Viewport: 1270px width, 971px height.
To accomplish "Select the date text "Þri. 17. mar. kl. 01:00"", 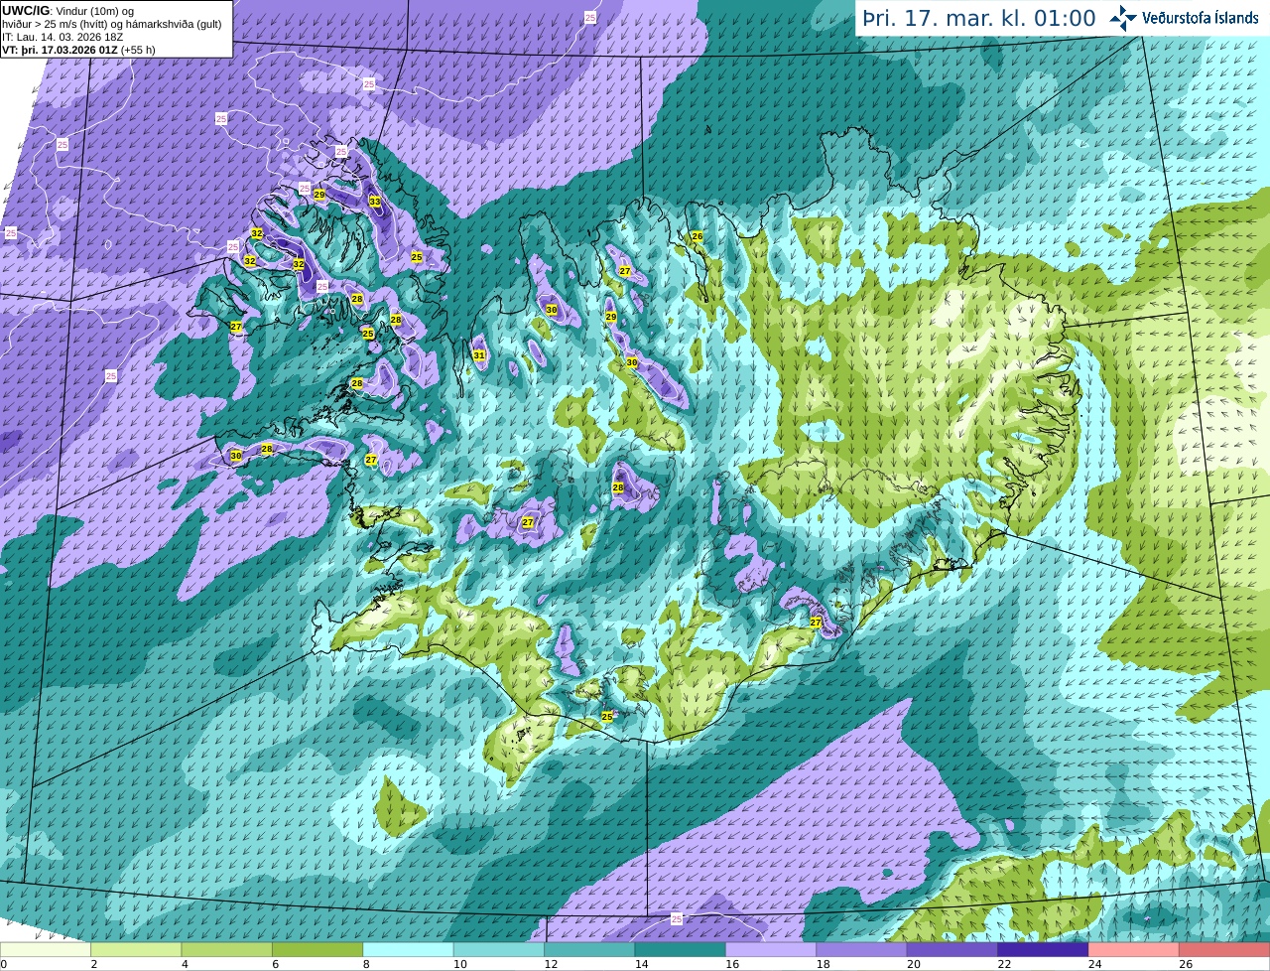I will pos(979,19).
